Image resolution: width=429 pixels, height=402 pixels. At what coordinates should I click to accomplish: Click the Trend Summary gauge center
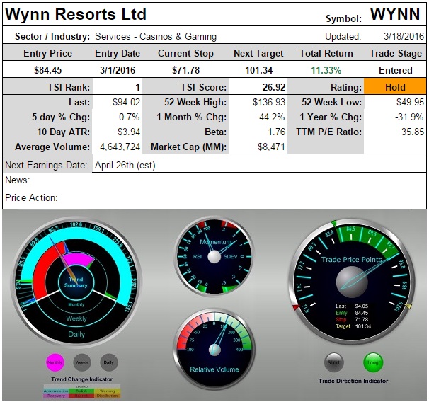pos(74,282)
